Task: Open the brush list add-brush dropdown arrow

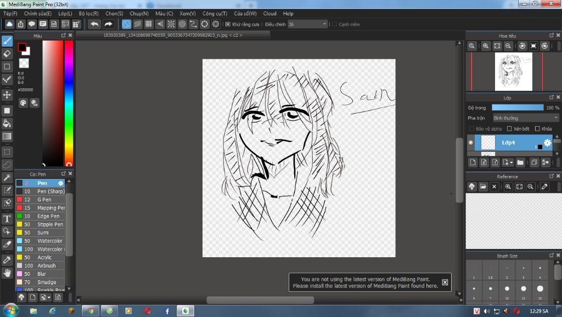Action: click(x=49, y=297)
